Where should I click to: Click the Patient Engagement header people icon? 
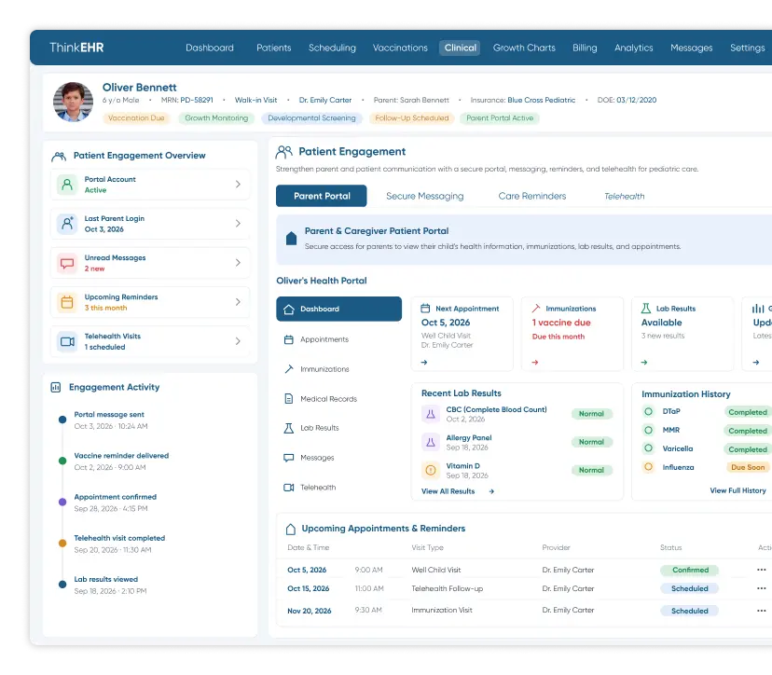coord(284,152)
